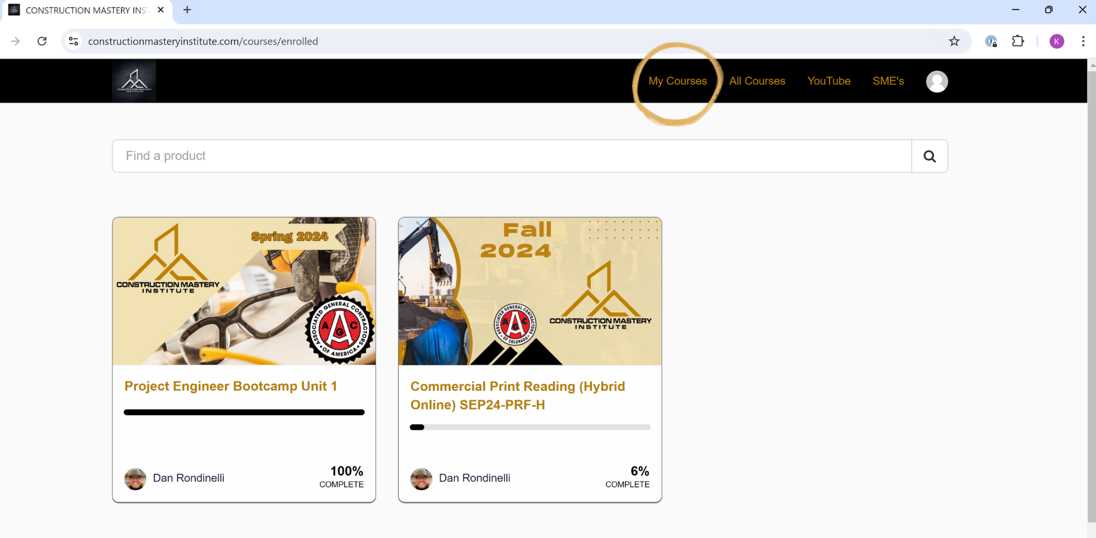
Task: Bookmark this page with star icon
Action: pyautogui.click(x=954, y=41)
